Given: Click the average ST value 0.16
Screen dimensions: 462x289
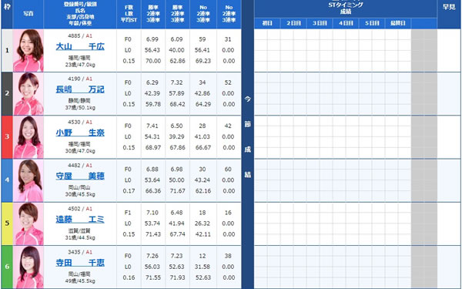Looking at the screenshot, I should (129, 277).
